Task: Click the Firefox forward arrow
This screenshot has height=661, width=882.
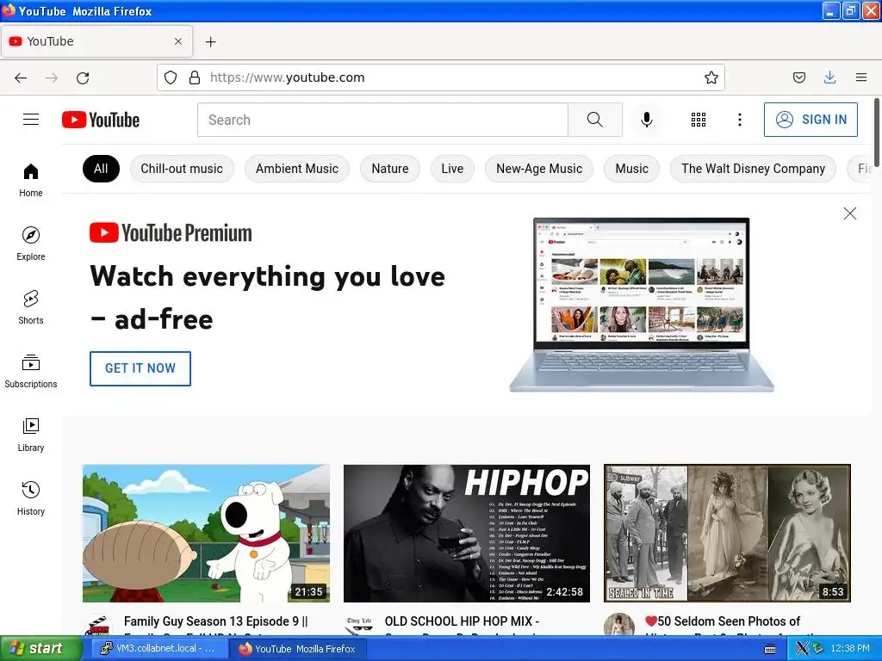Action: 52,77
